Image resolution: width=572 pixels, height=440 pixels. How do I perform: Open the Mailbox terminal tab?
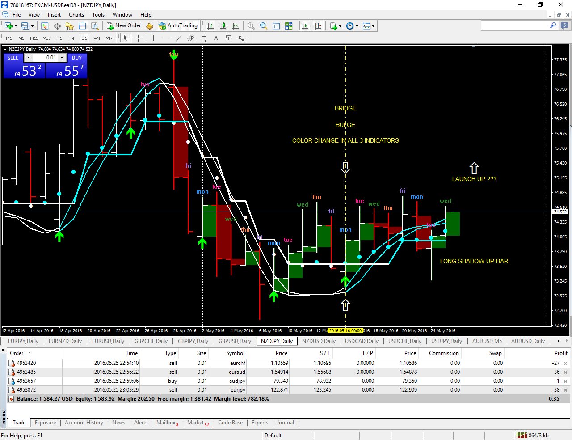coord(167,423)
